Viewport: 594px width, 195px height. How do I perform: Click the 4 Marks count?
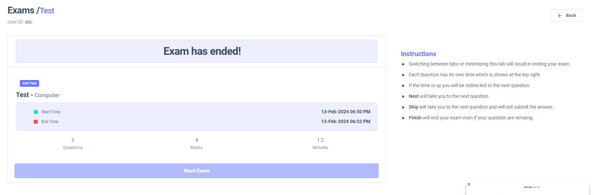pyautogui.click(x=196, y=143)
